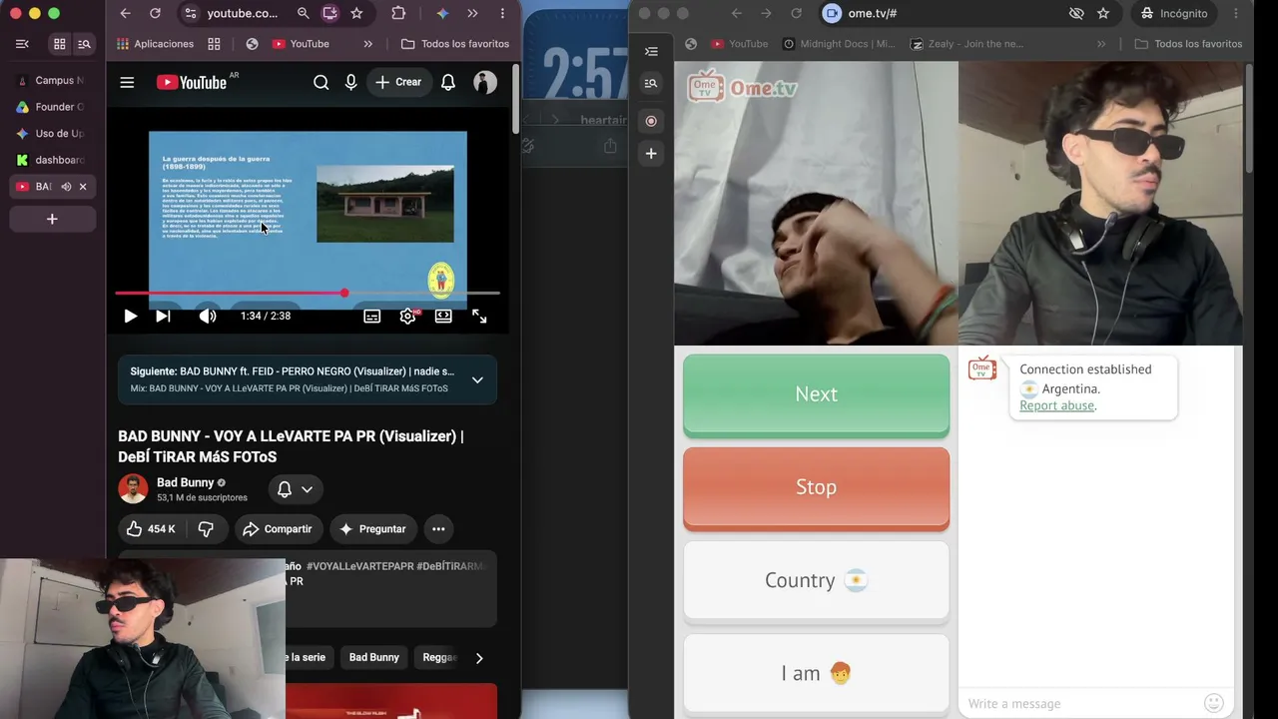
Task: Click the Crear button on YouTube
Action: click(398, 82)
